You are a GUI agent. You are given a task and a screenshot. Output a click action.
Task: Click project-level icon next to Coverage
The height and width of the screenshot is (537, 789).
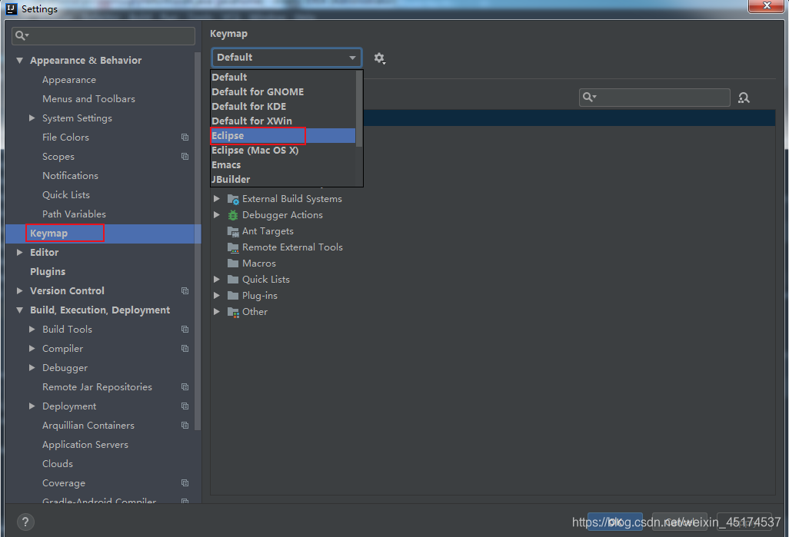point(185,482)
